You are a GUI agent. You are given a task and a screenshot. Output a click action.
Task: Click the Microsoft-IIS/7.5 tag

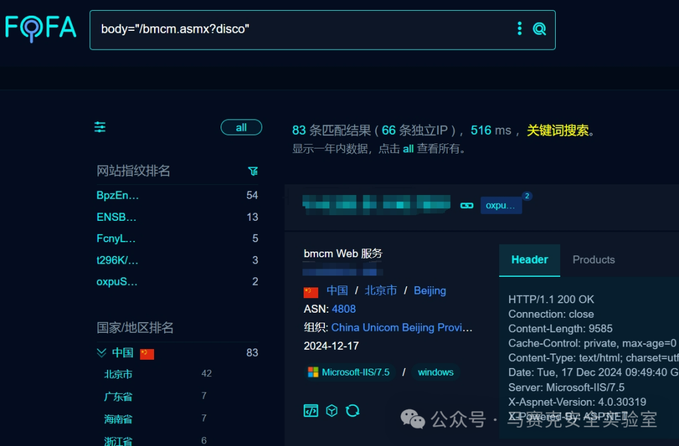click(349, 372)
